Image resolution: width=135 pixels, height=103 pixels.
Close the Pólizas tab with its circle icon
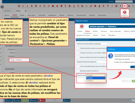26,11
